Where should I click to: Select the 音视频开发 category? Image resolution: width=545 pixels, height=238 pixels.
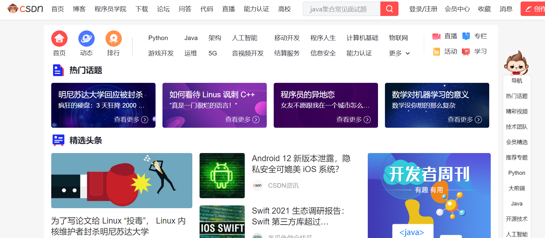pyautogui.click(x=248, y=53)
